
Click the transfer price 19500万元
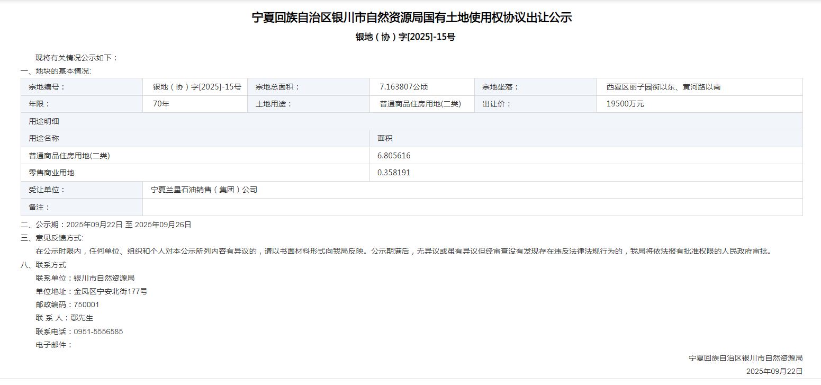pyautogui.click(x=625, y=104)
